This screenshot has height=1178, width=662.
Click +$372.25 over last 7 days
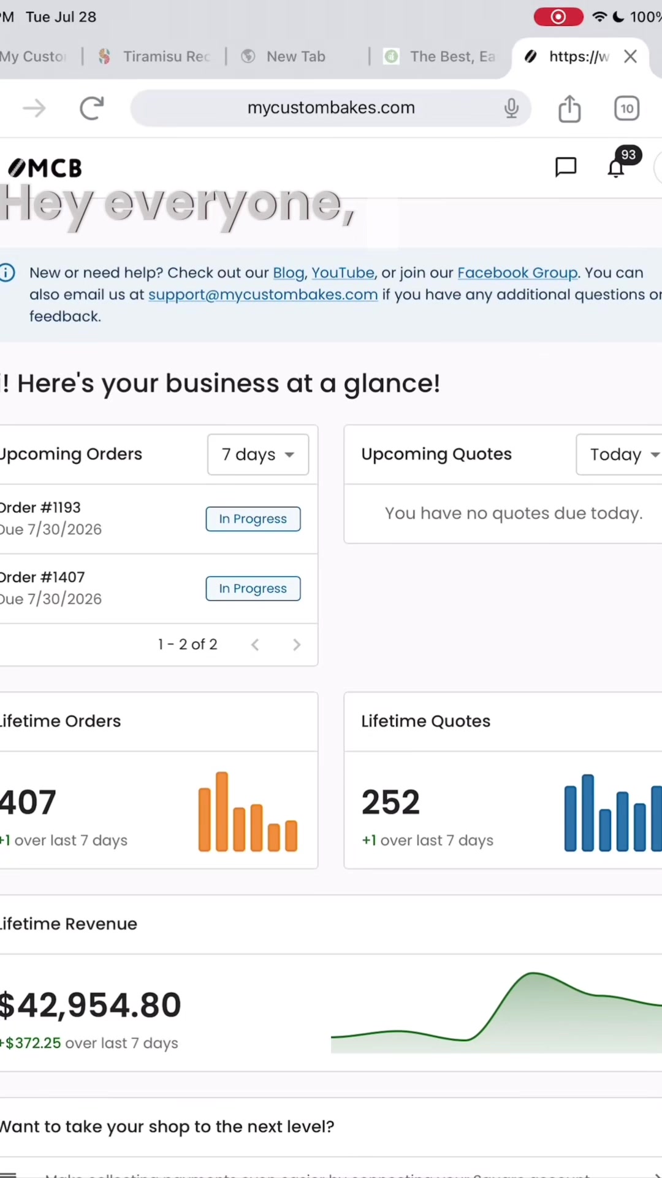tap(89, 1044)
